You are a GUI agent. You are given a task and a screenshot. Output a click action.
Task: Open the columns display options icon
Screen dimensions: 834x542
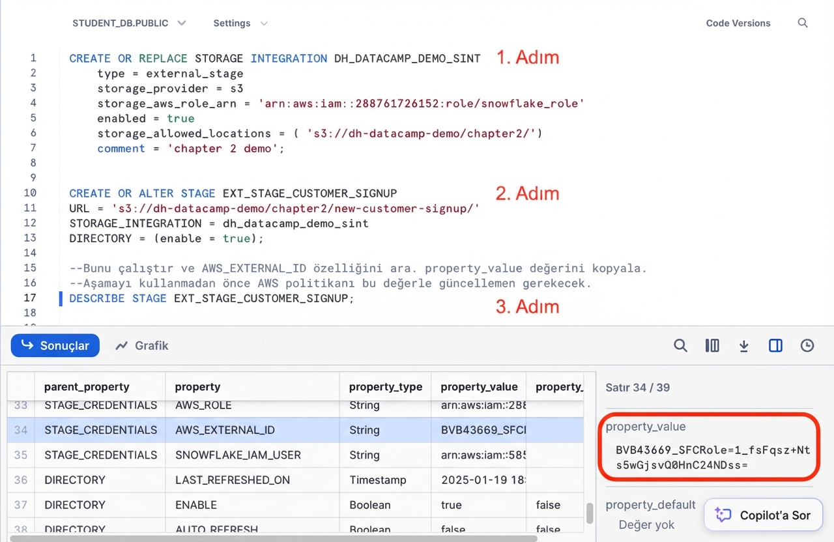[712, 346]
